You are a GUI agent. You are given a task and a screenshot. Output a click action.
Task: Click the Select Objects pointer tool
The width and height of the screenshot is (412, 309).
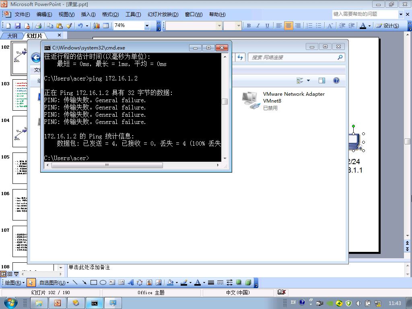click(31, 282)
